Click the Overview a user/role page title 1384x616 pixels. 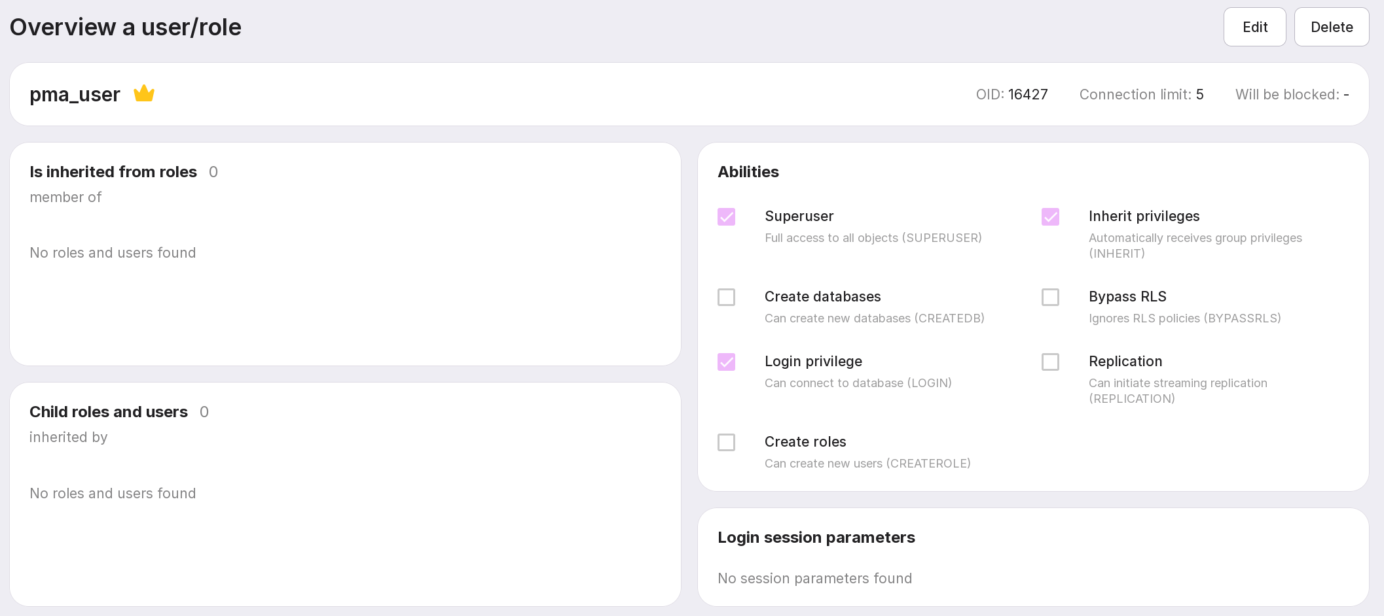[126, 27]
